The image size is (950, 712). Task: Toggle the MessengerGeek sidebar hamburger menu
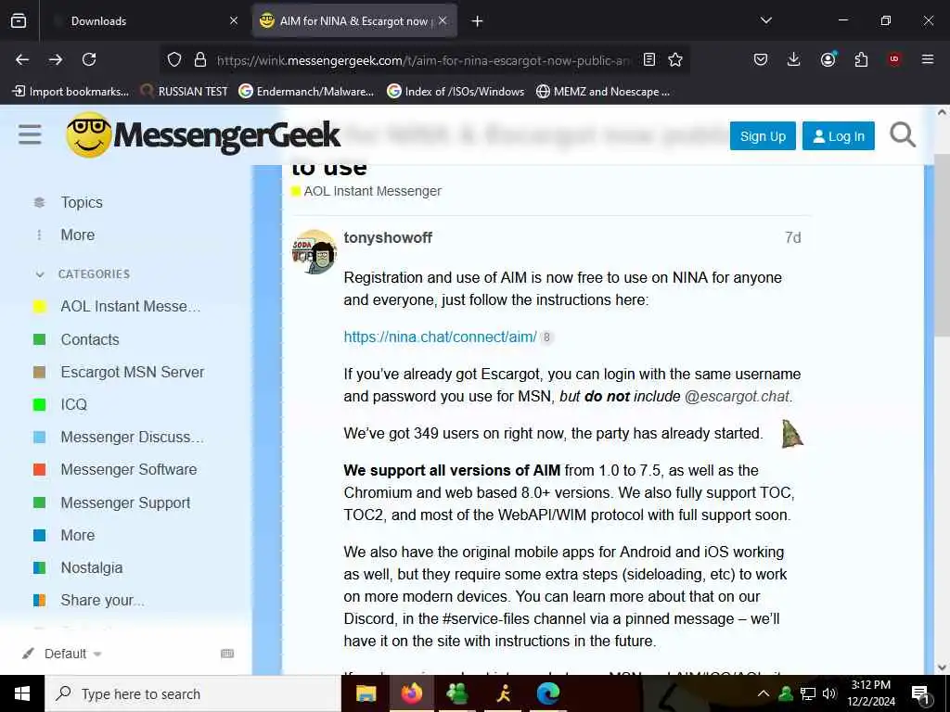[x=30, y=134]
